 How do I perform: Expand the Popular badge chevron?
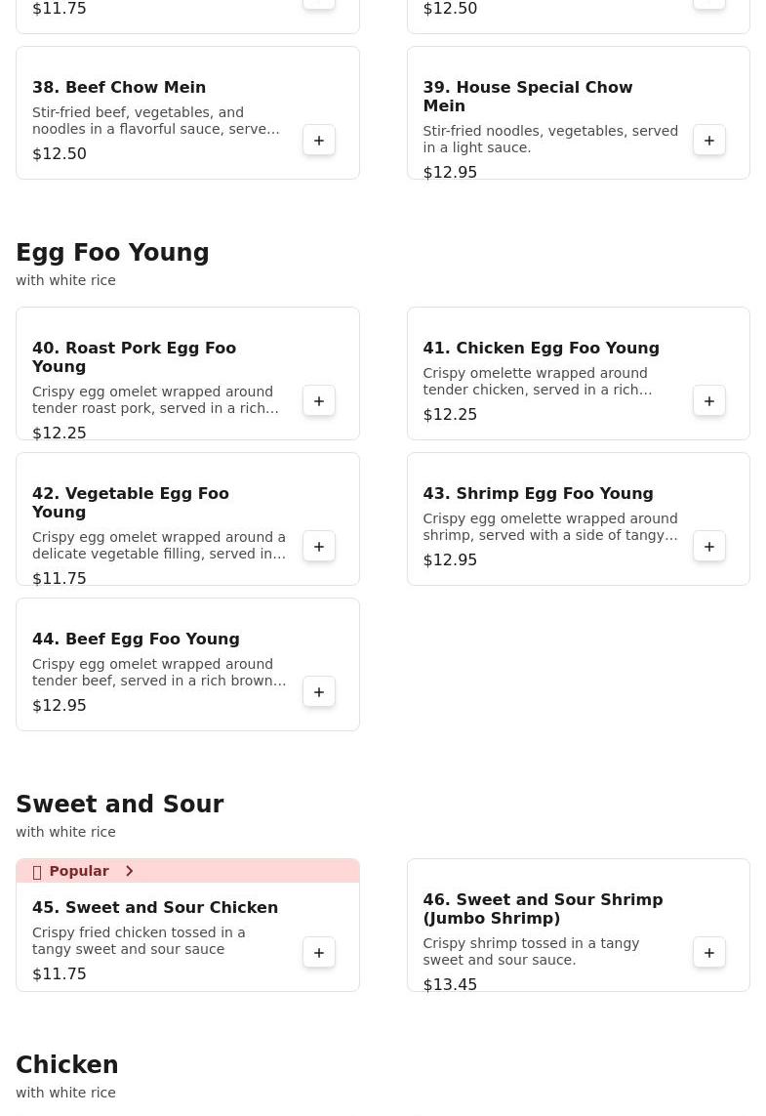coord(129,871)
